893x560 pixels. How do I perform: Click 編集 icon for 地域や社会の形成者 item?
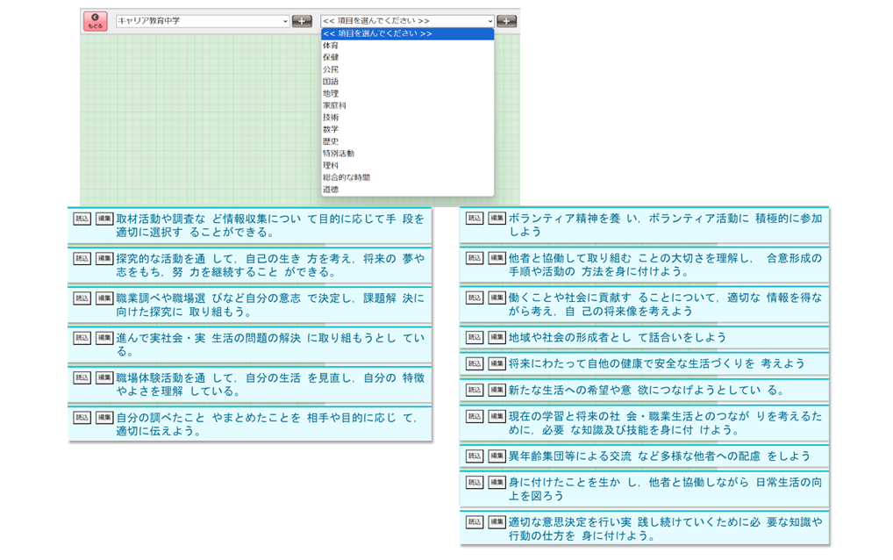click(497, 337)
